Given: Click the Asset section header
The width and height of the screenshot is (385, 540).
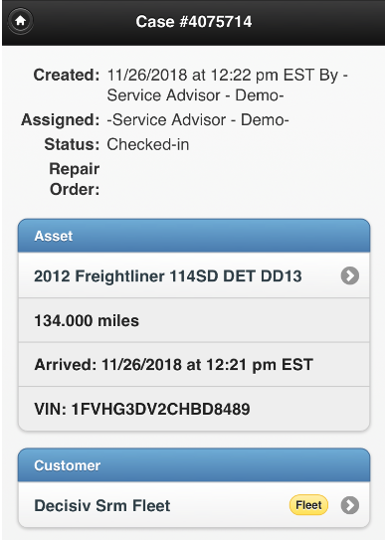Looking at the screenshot, I should coord(194,236).
